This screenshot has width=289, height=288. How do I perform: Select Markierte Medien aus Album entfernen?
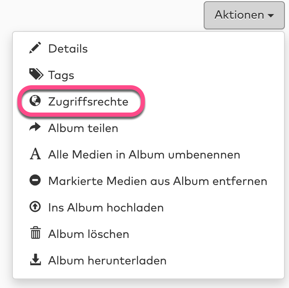click(x=157, y=181)
